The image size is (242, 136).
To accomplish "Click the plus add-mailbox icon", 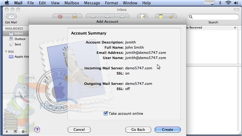I will point(7,132).
